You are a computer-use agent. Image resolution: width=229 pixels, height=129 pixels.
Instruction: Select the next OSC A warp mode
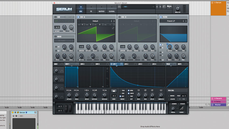98,57
